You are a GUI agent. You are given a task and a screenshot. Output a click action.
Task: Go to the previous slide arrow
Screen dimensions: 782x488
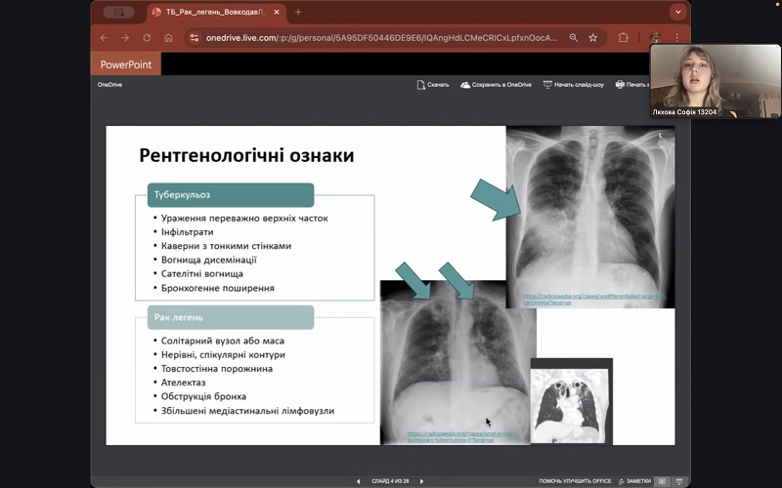pyautogui.click(x=358, y=481)
